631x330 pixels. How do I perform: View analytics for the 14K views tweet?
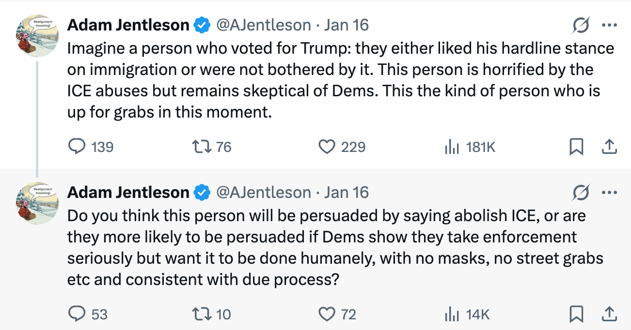[451, 315]
